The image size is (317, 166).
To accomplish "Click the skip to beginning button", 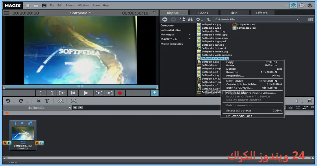I will 73,93.
